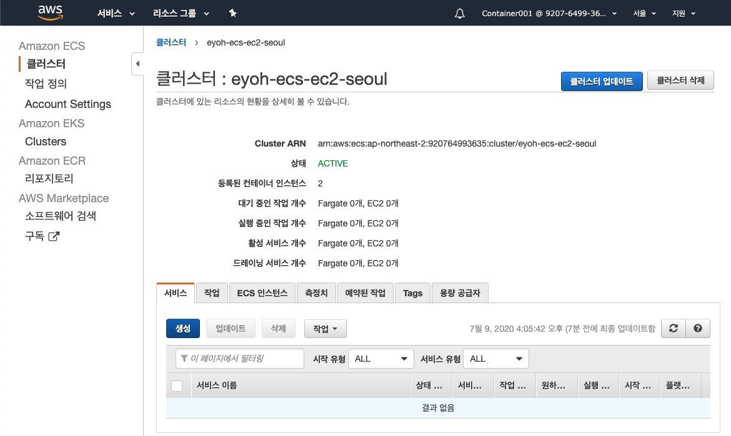Switch to the 용량 공급자 tab

click(460, 293)
